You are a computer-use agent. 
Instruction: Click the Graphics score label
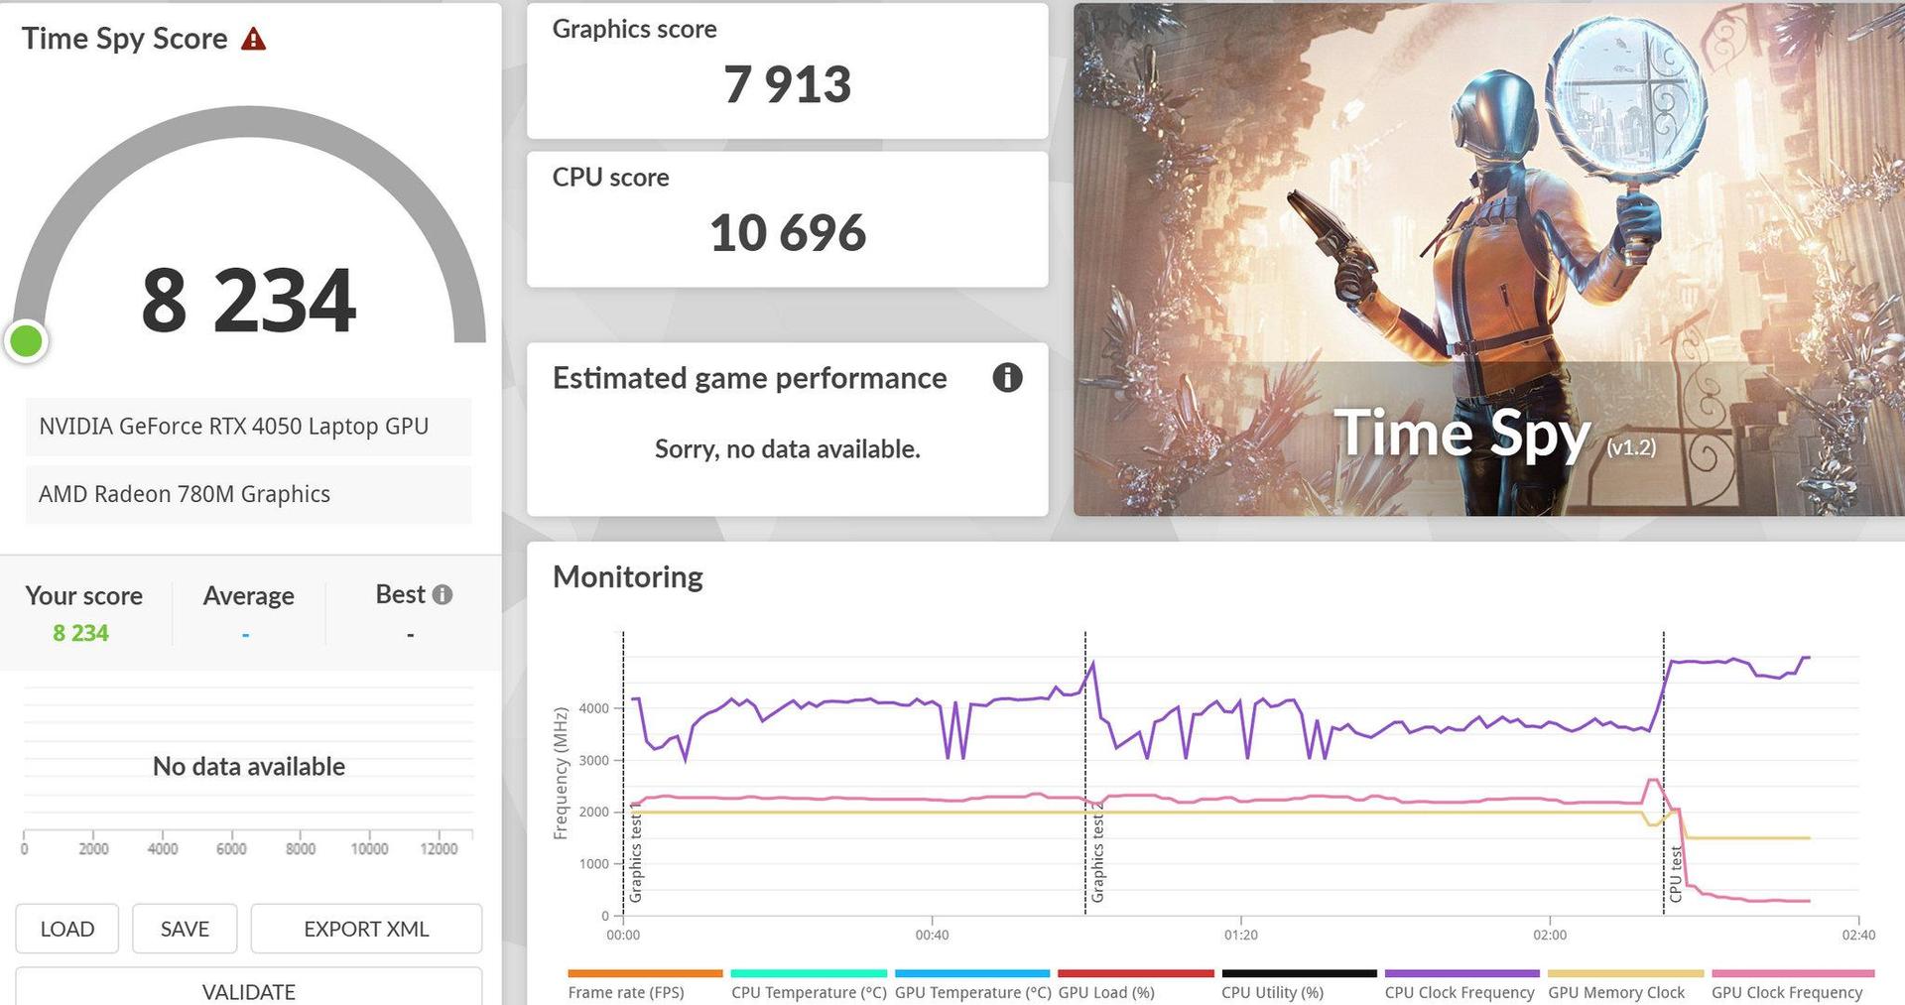point(634,29)
